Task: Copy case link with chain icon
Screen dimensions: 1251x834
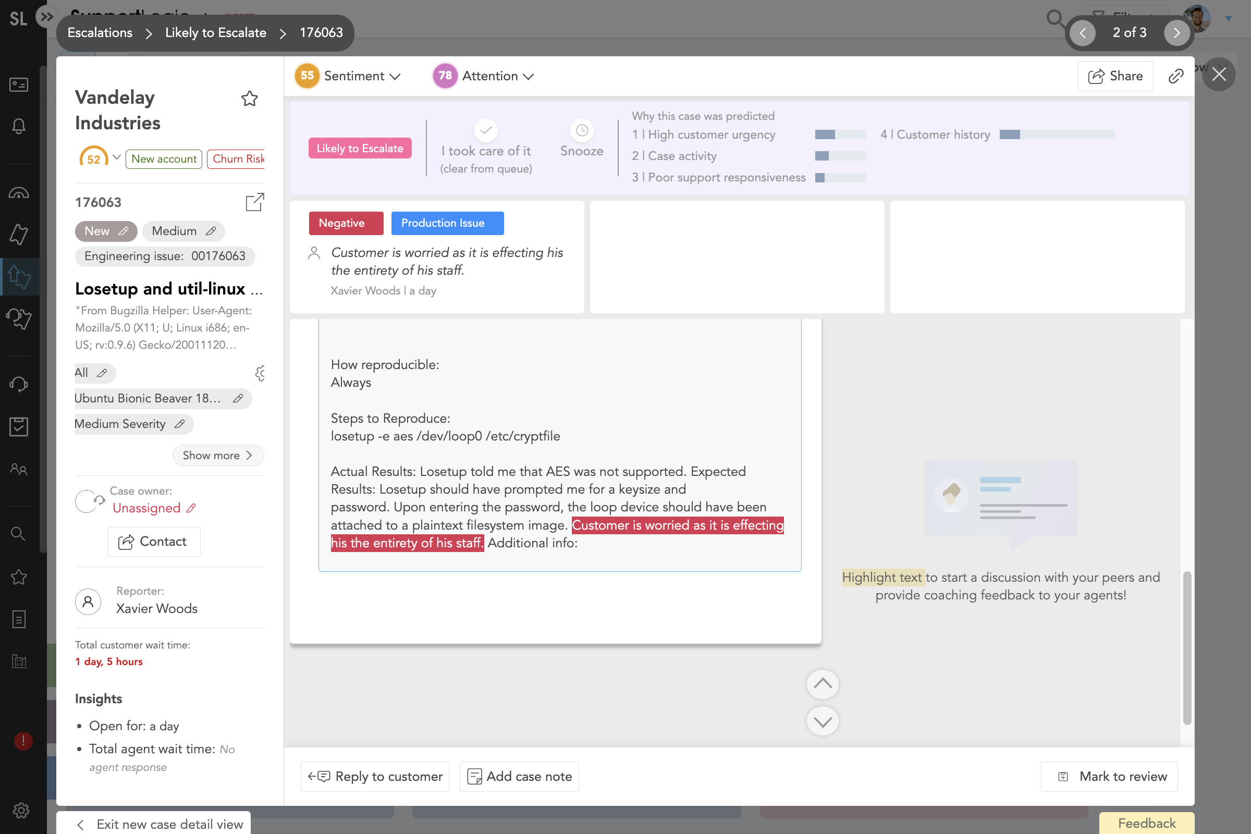Action: tap(1175, 76)
